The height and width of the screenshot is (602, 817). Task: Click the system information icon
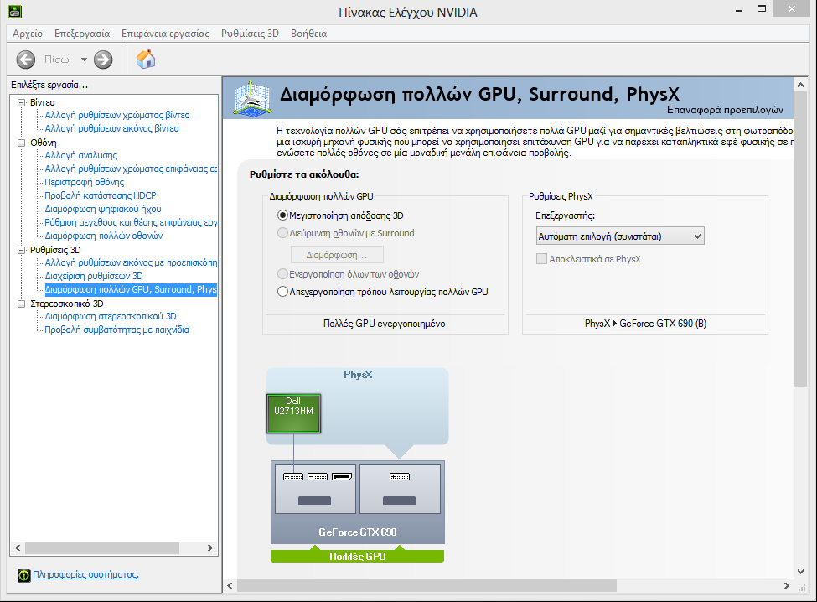click(x=24, y=575)
